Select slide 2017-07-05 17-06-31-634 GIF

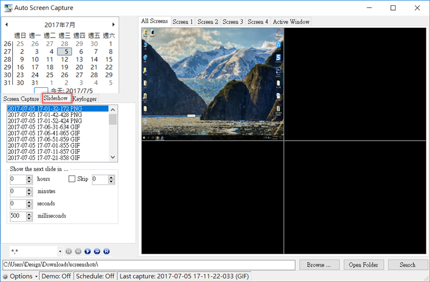coord(45,127)
